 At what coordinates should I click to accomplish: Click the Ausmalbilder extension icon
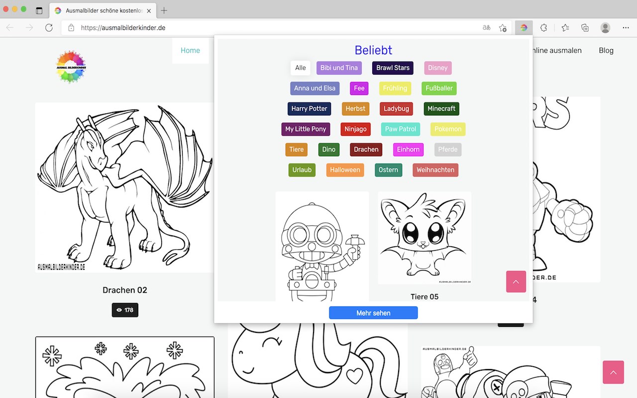[x=524, y=28]
